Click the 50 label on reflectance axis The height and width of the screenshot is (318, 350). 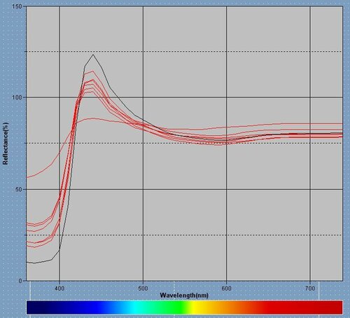coord(19,189)
